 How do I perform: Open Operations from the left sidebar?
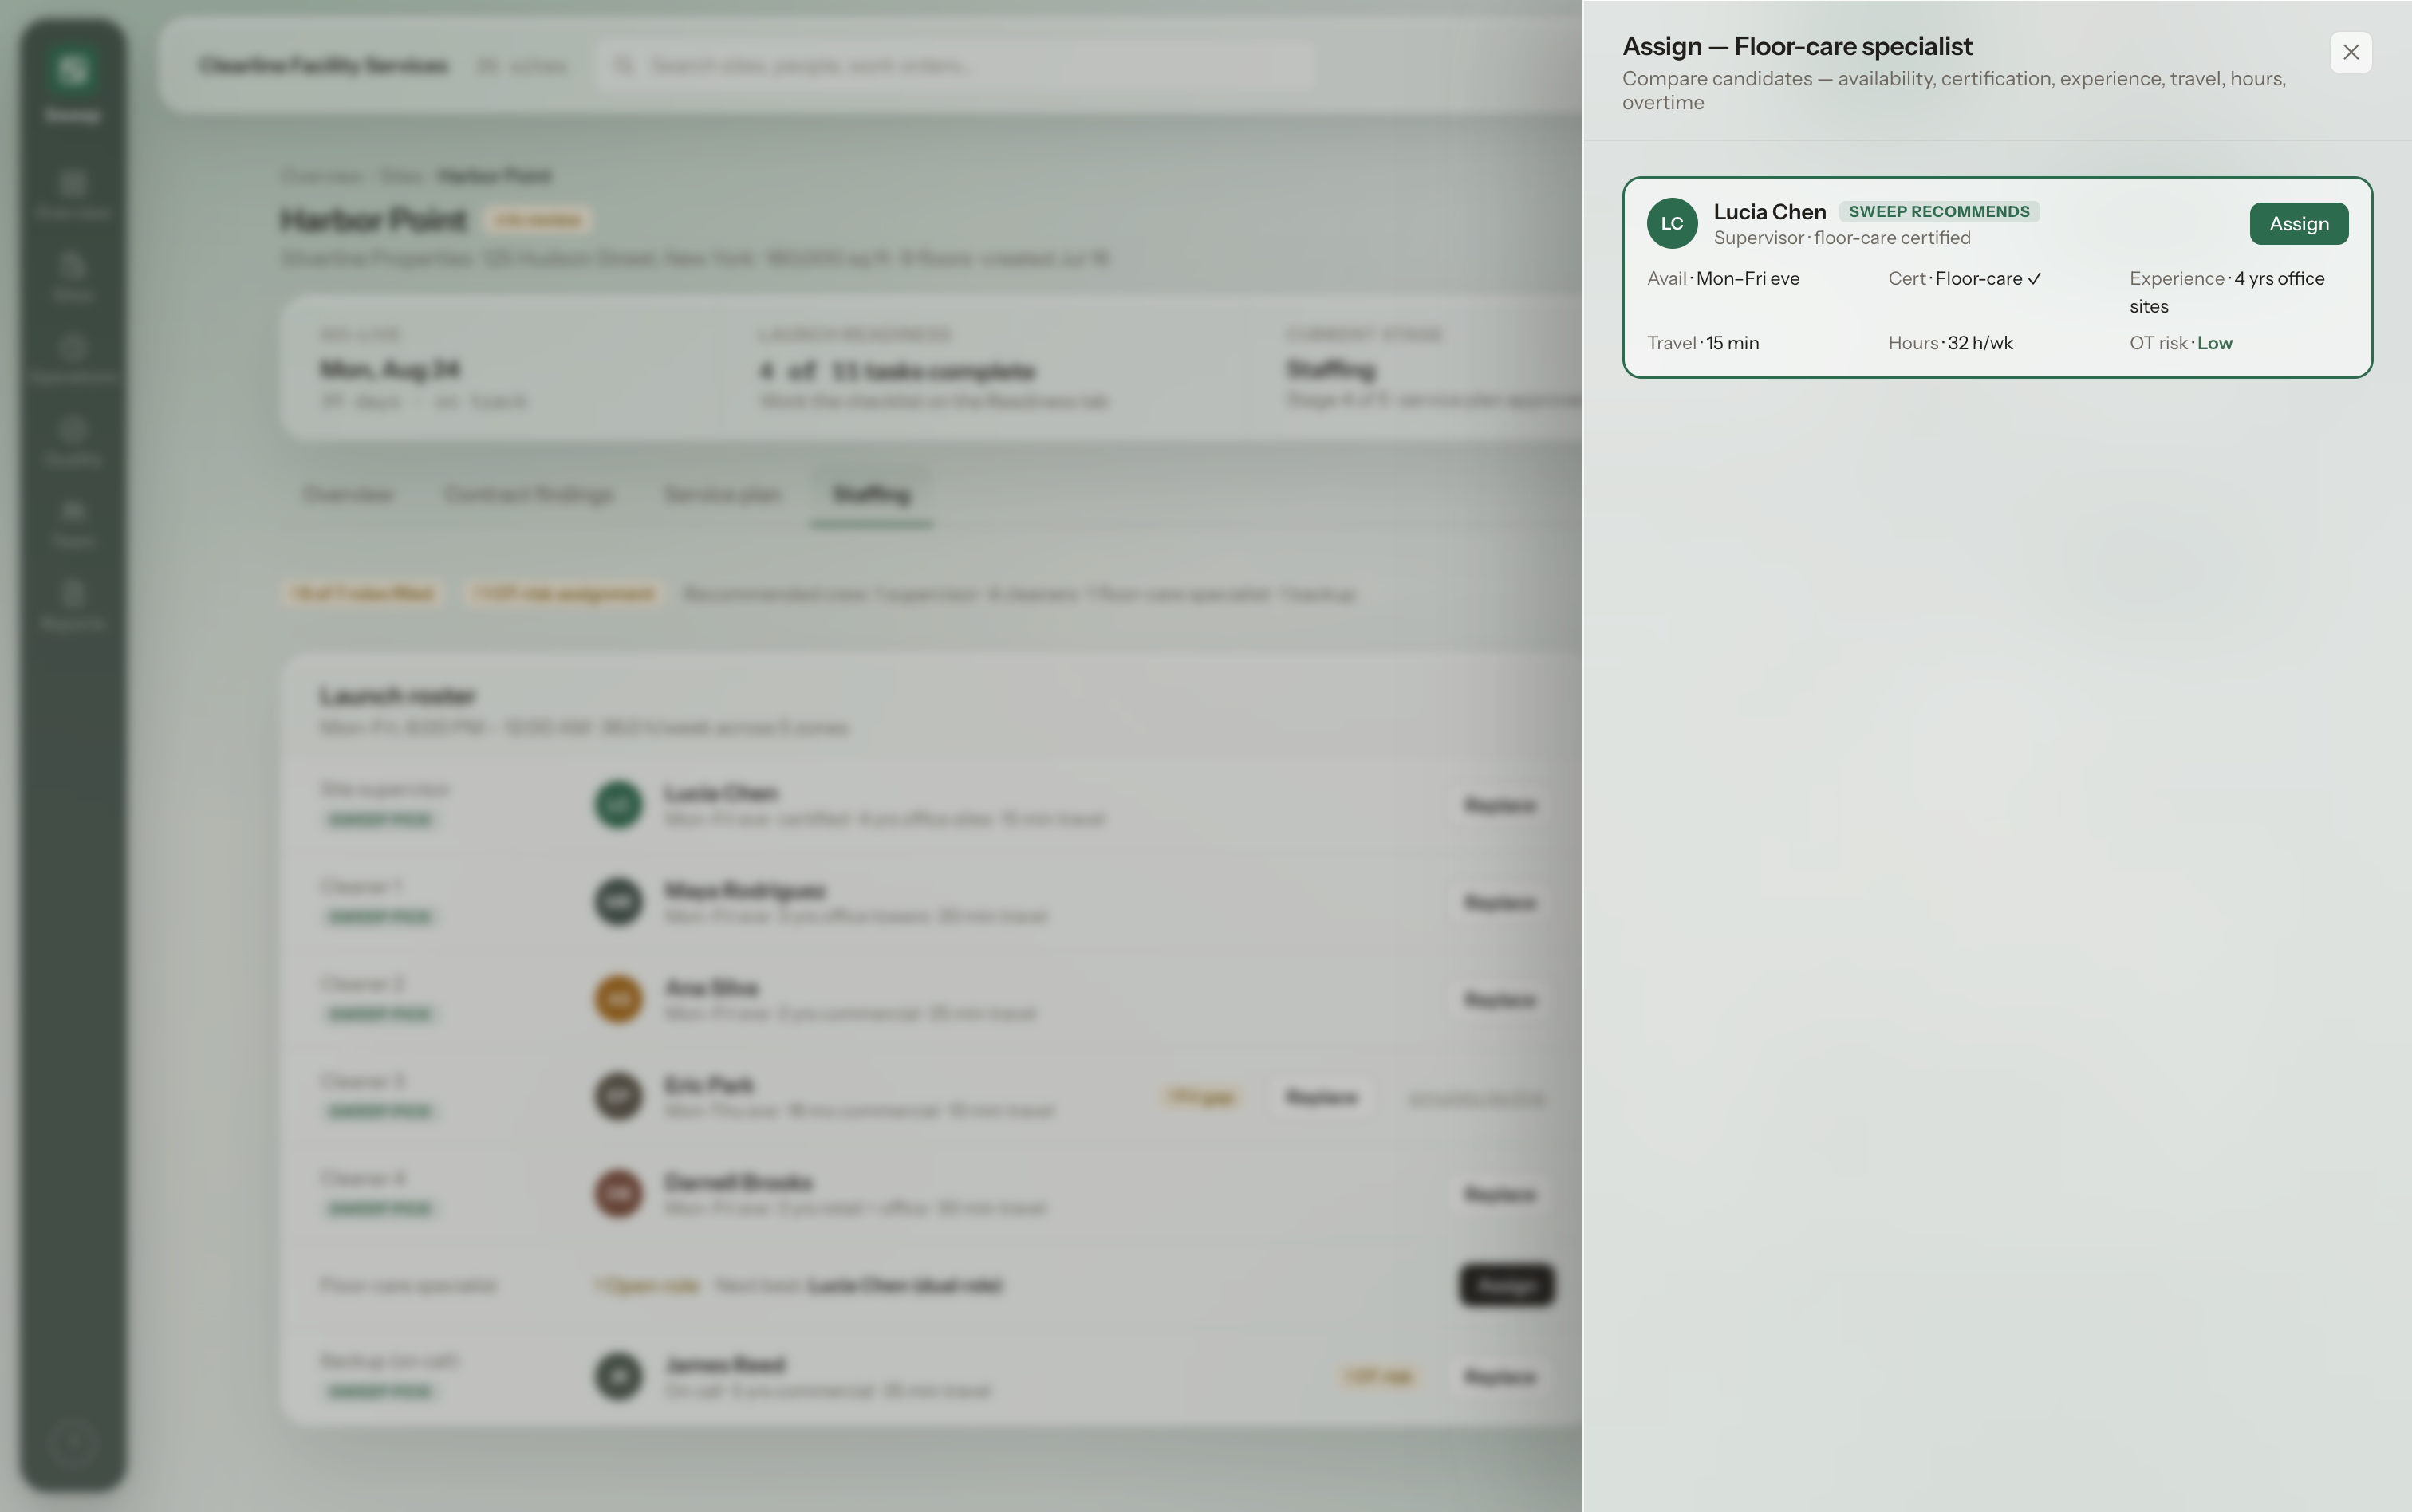[72, 359]
